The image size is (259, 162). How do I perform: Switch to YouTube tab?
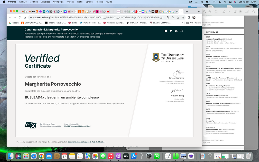(108, 12)
